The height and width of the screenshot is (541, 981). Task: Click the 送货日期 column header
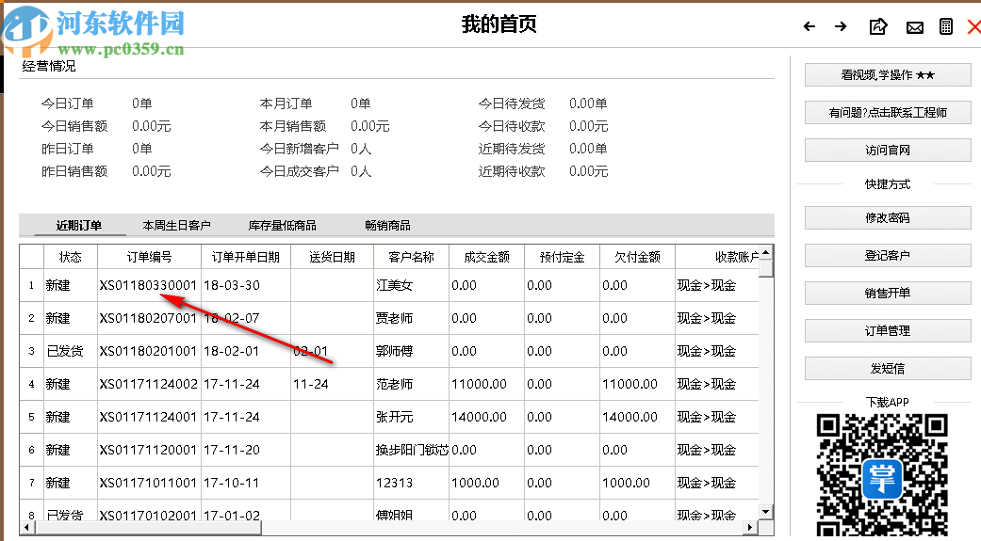tap(333, 257)
